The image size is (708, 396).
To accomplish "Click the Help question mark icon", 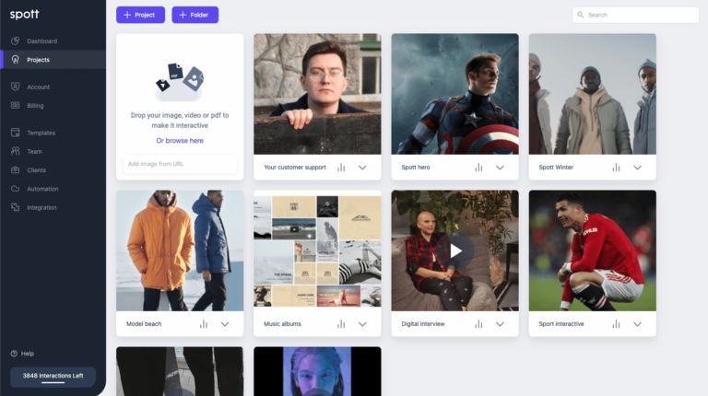I will pyautogui.click(x=14, y=354).
